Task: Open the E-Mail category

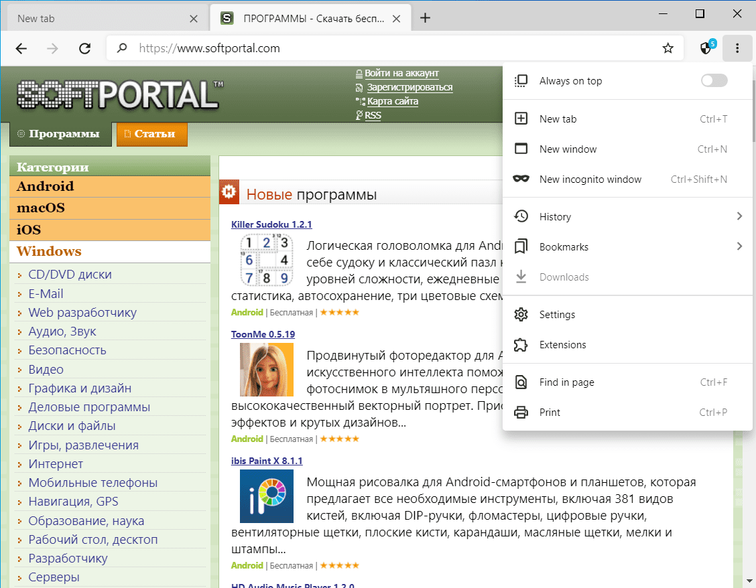Action: 46,293
